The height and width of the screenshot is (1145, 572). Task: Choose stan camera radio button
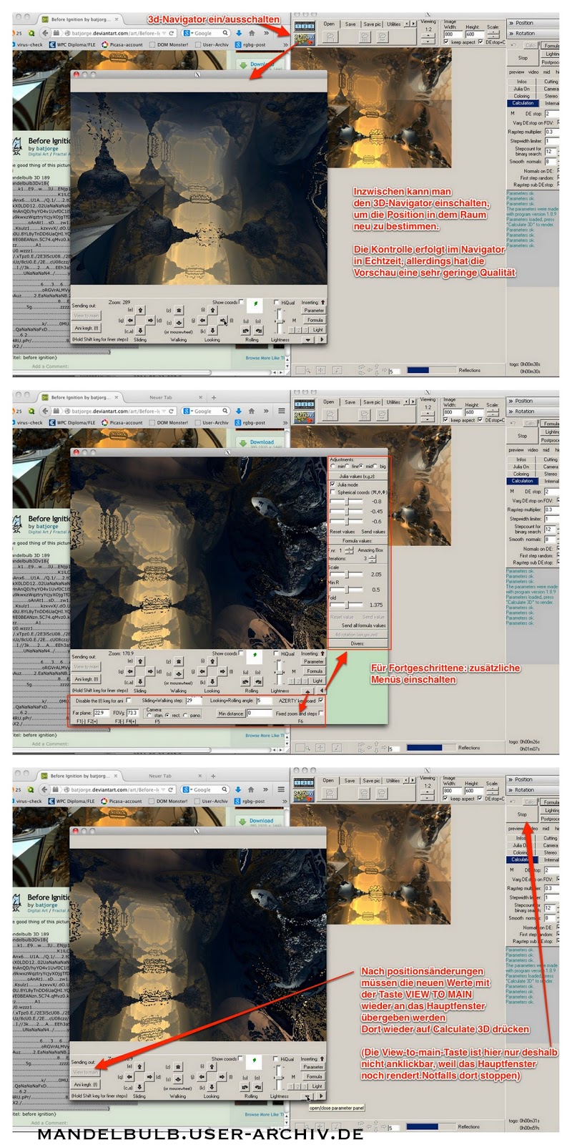click(x=149, y=716)
